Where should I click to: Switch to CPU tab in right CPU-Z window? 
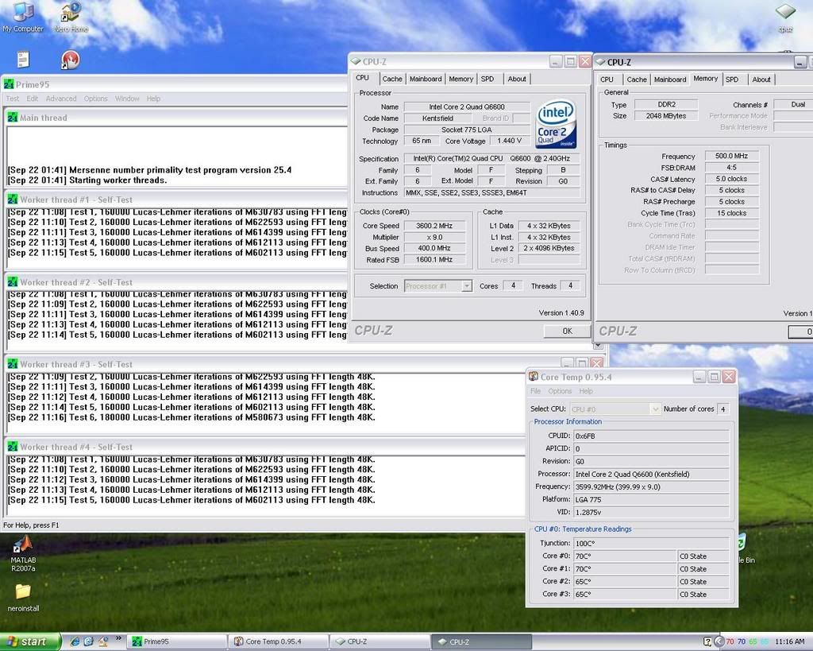(607, 79)
